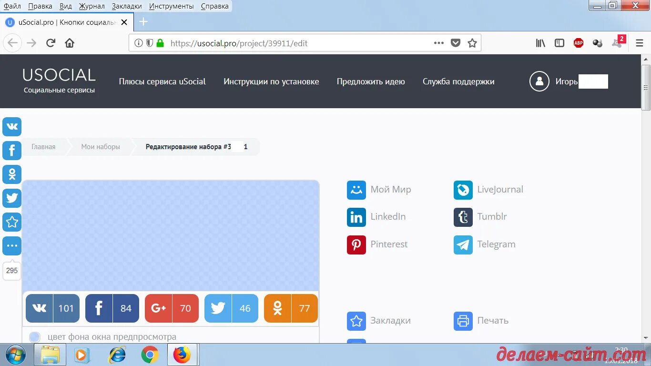
Task: Click the Google+ preview button with 70
Action: click(x=172, y=308)
